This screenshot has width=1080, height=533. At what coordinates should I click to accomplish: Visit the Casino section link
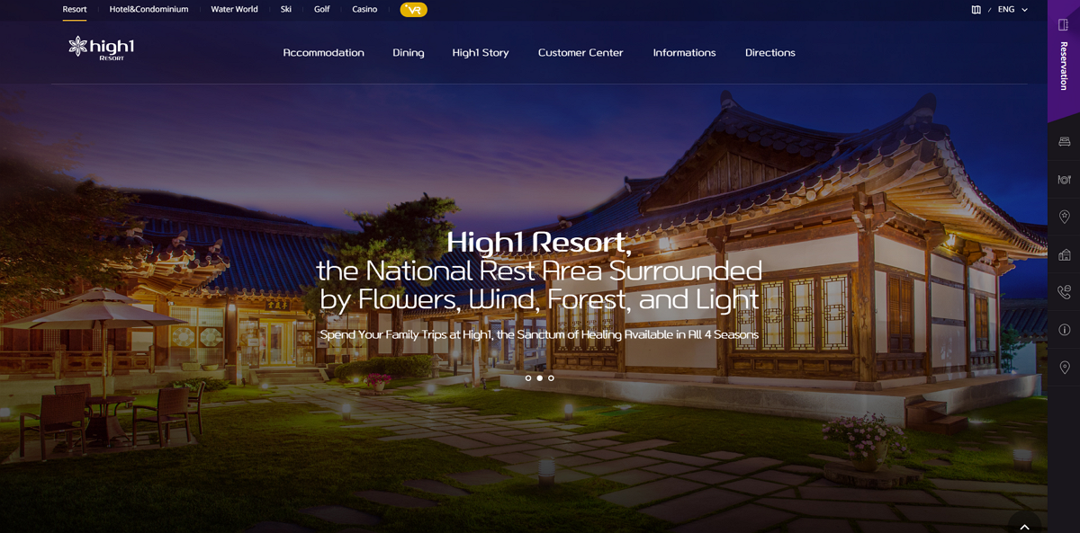364,10
